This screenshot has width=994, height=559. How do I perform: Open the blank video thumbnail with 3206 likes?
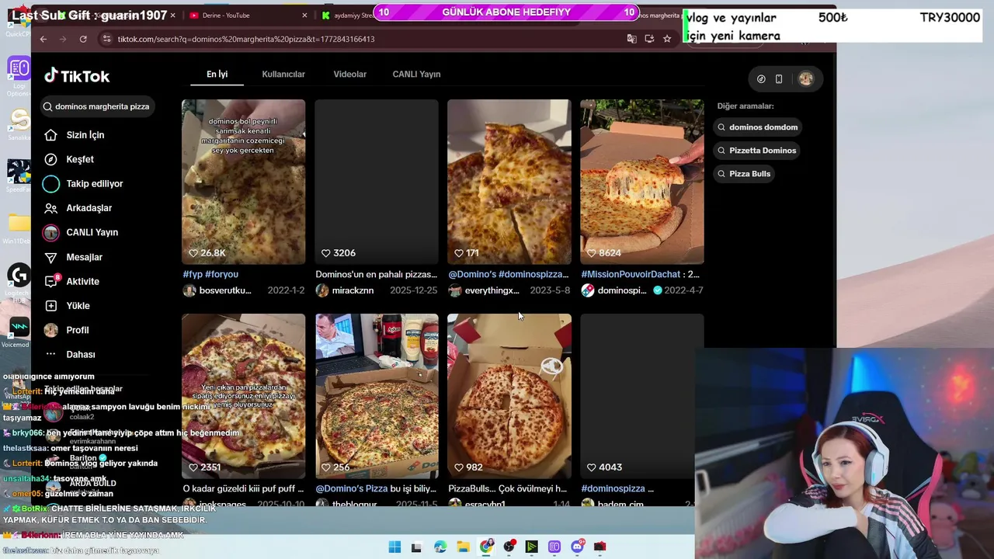tap(377, 182)
